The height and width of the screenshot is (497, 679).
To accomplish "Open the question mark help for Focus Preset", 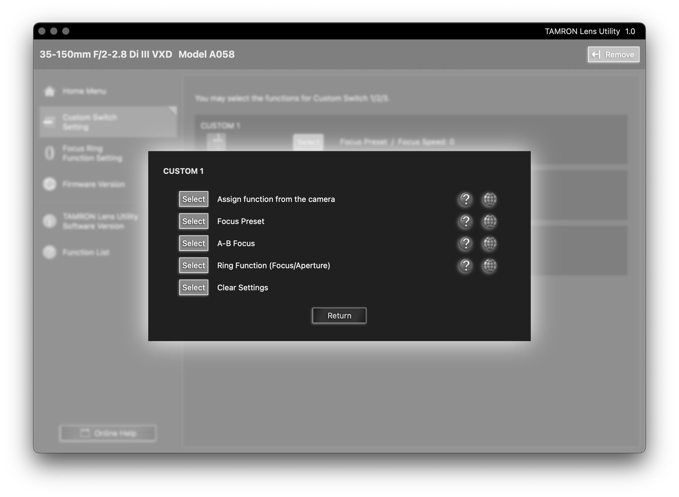I will (x=466, y=221).
